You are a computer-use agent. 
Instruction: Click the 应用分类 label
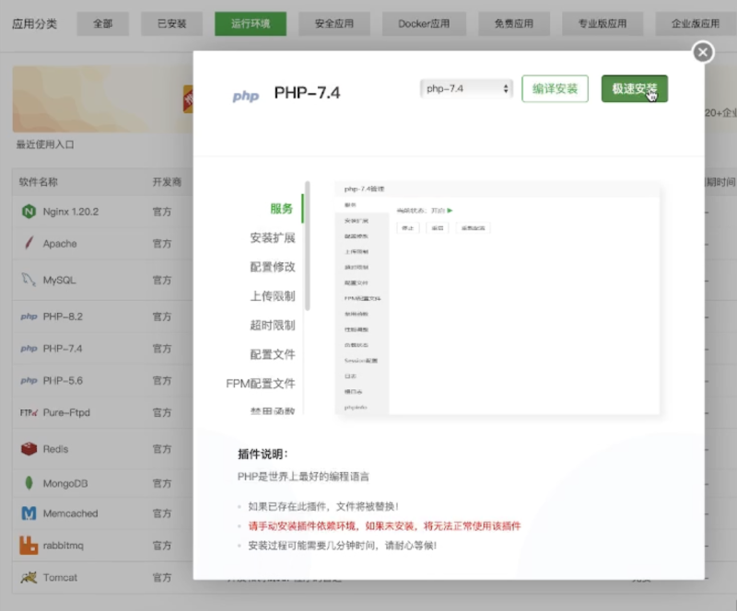[x=34, y=24]
